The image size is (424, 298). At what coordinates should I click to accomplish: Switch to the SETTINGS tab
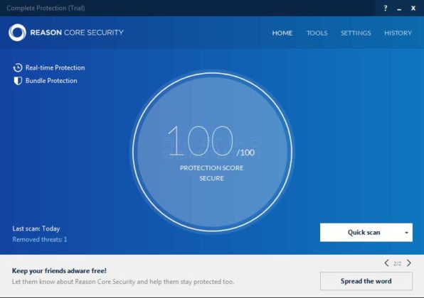[356, 33]
